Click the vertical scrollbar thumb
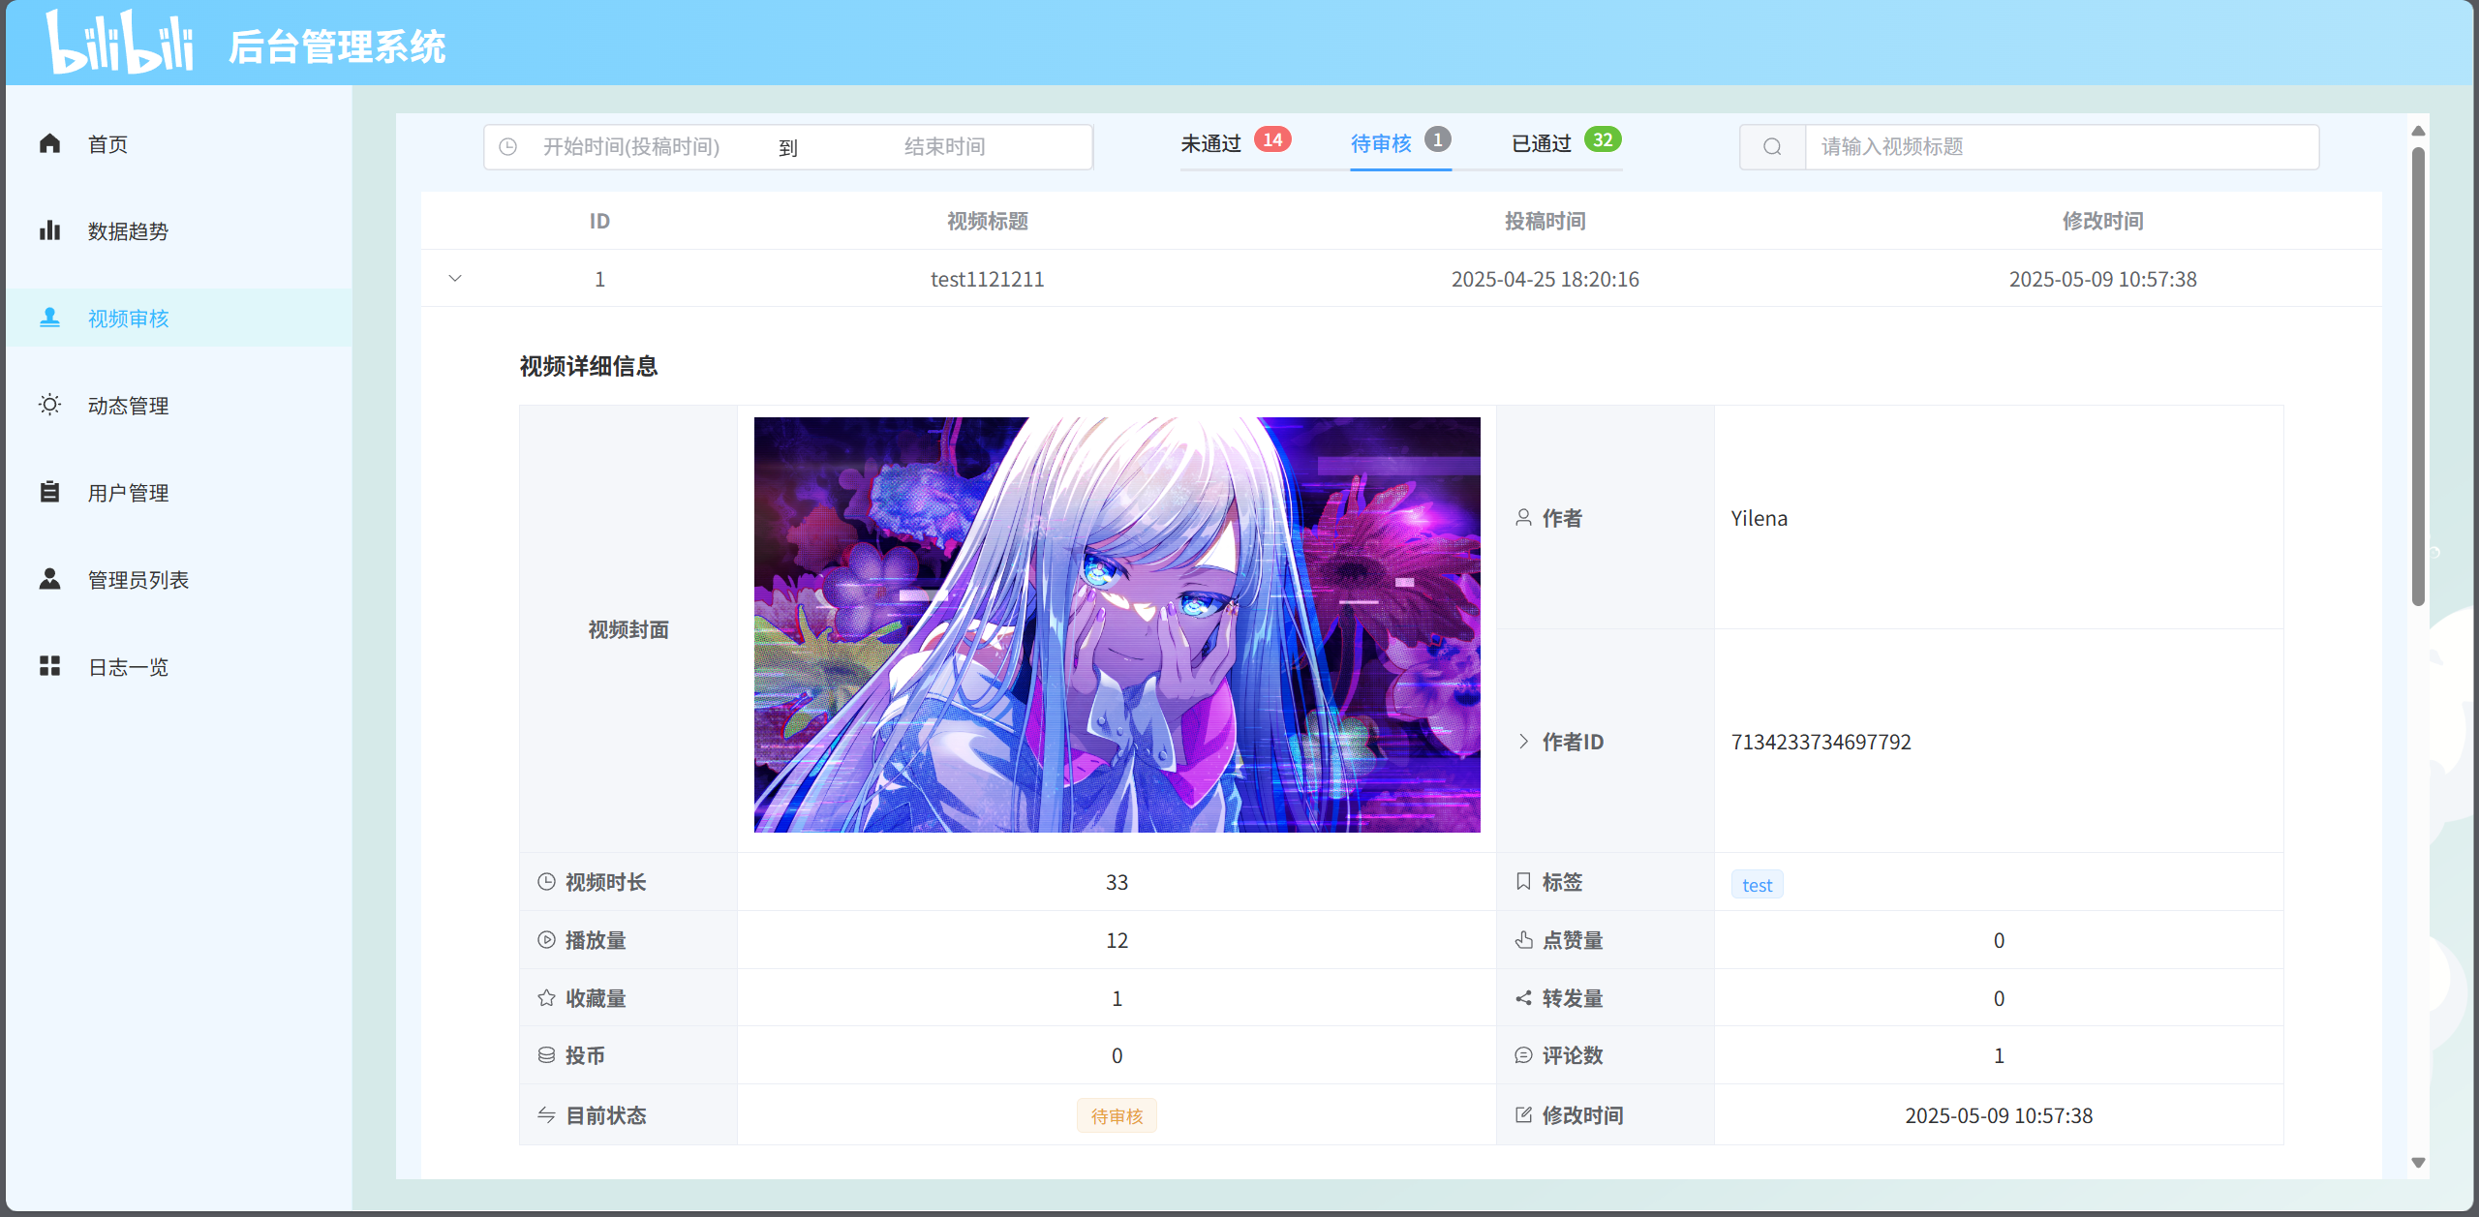Image resolution: width=2479 pixels, height=1217 pixels. pyautogui.click(x=2418, y=378)
